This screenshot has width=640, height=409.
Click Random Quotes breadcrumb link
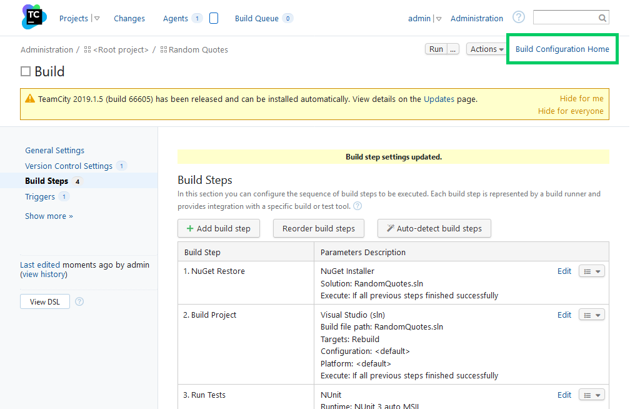198,49
